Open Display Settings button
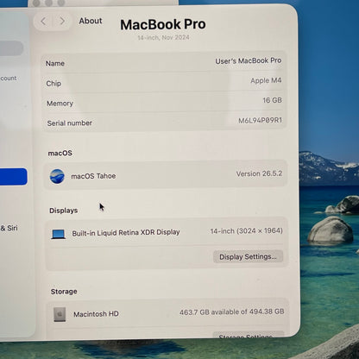Image resolution: width=359 pixels, height=359 pixels. [x=248, y=256]
